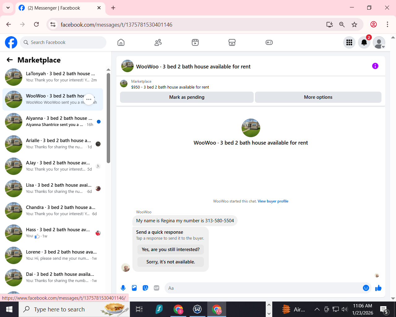Open the volume speaker tray icon
Viewport: 396px width, 317px height.
(x=345, y=309)
